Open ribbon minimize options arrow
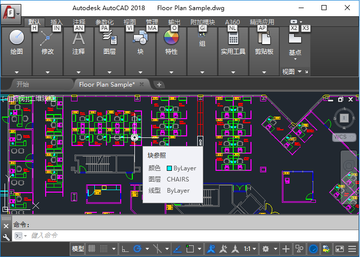Screen dimensions: 360x257 [x=301, y=22]
